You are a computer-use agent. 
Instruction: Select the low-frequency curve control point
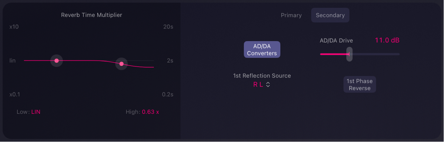point(57,61)
